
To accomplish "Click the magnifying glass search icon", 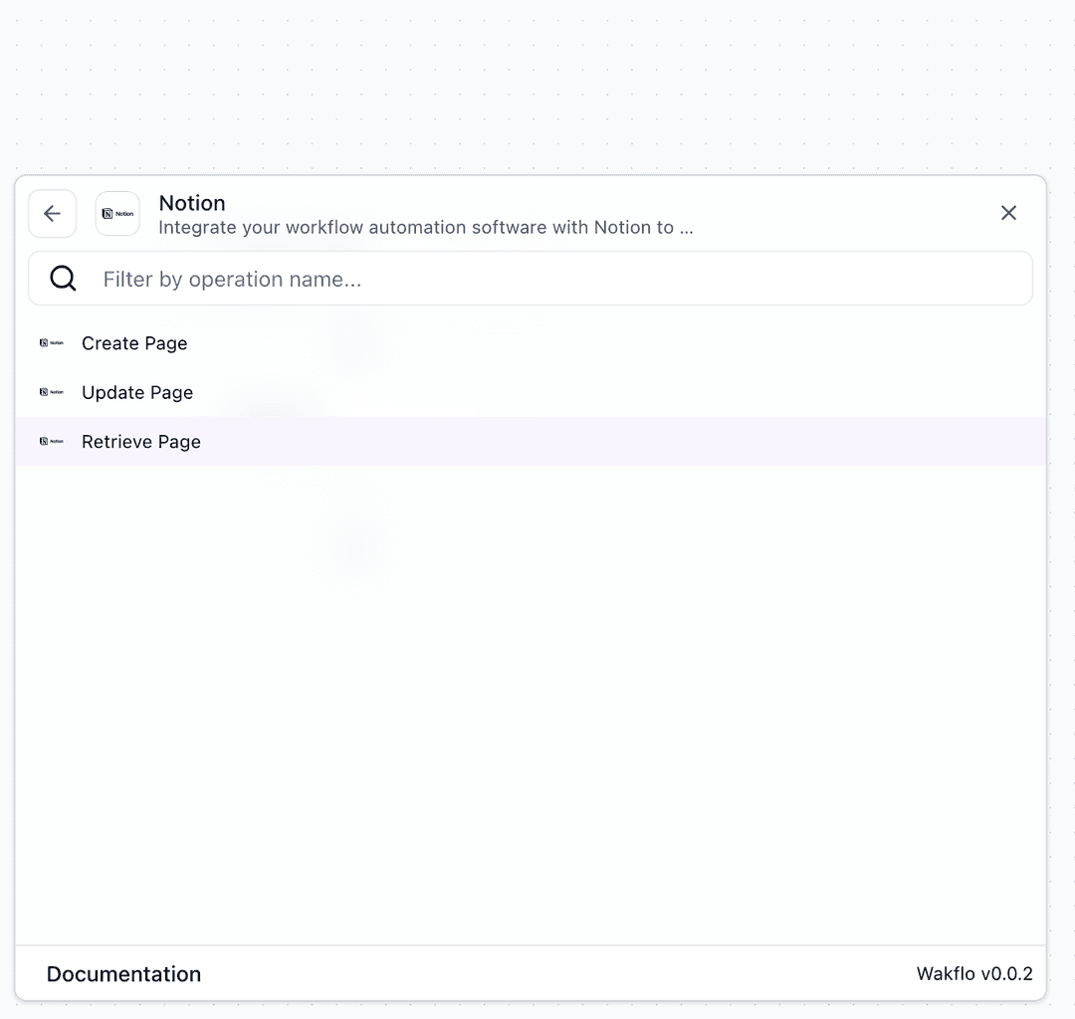I will click(x=63, y=279).
